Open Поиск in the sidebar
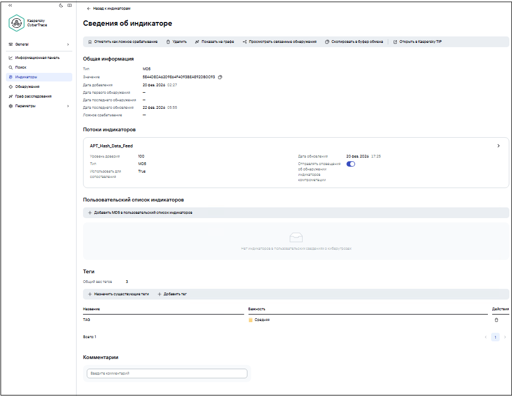512x396 pixels. (39, 68)
